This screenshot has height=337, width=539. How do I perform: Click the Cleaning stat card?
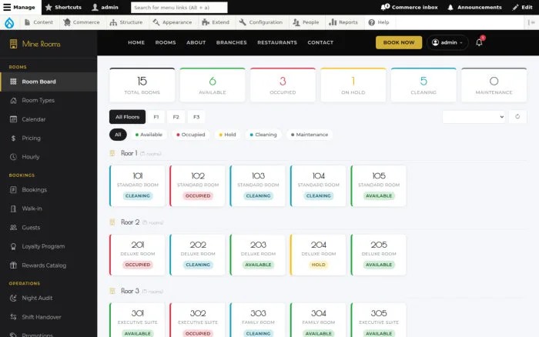[x=423, y=85]
